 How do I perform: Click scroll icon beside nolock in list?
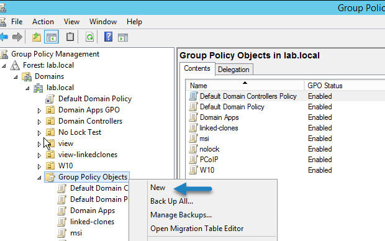(x=193, y=149)
